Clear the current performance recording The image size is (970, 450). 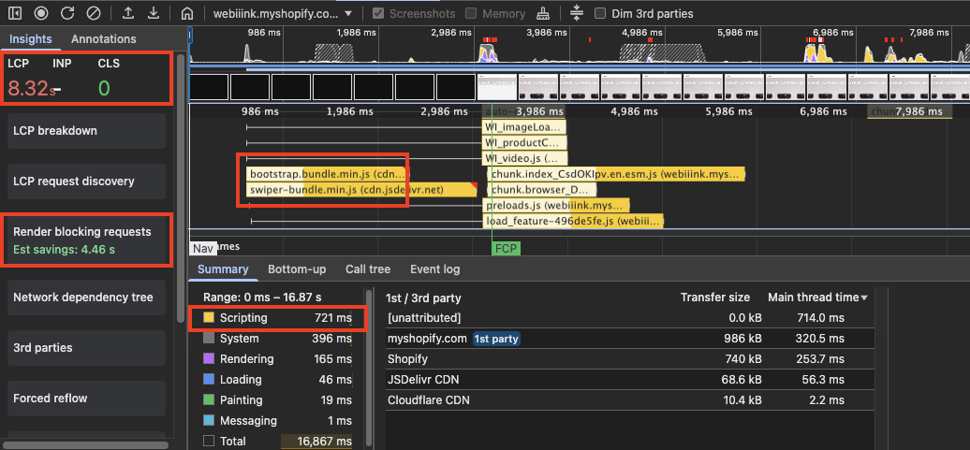(x=93, y=14)
